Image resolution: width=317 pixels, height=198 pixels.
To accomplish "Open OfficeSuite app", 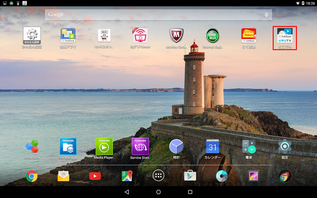I will click(32, 147).
